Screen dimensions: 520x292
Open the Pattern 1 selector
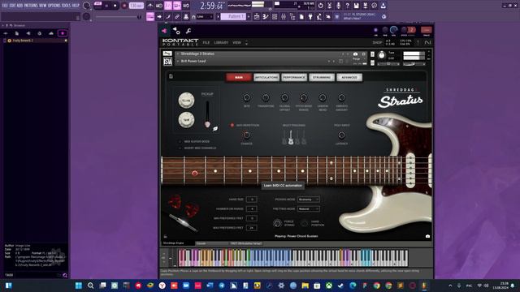[x=233, y=16]
